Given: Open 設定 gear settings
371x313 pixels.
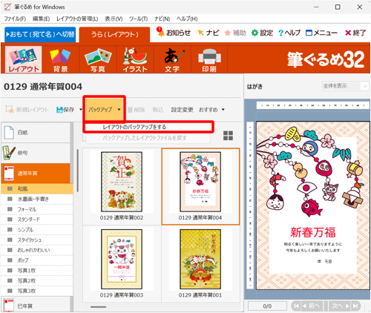Looking at the screenshot, I should [x=262, y=33].
